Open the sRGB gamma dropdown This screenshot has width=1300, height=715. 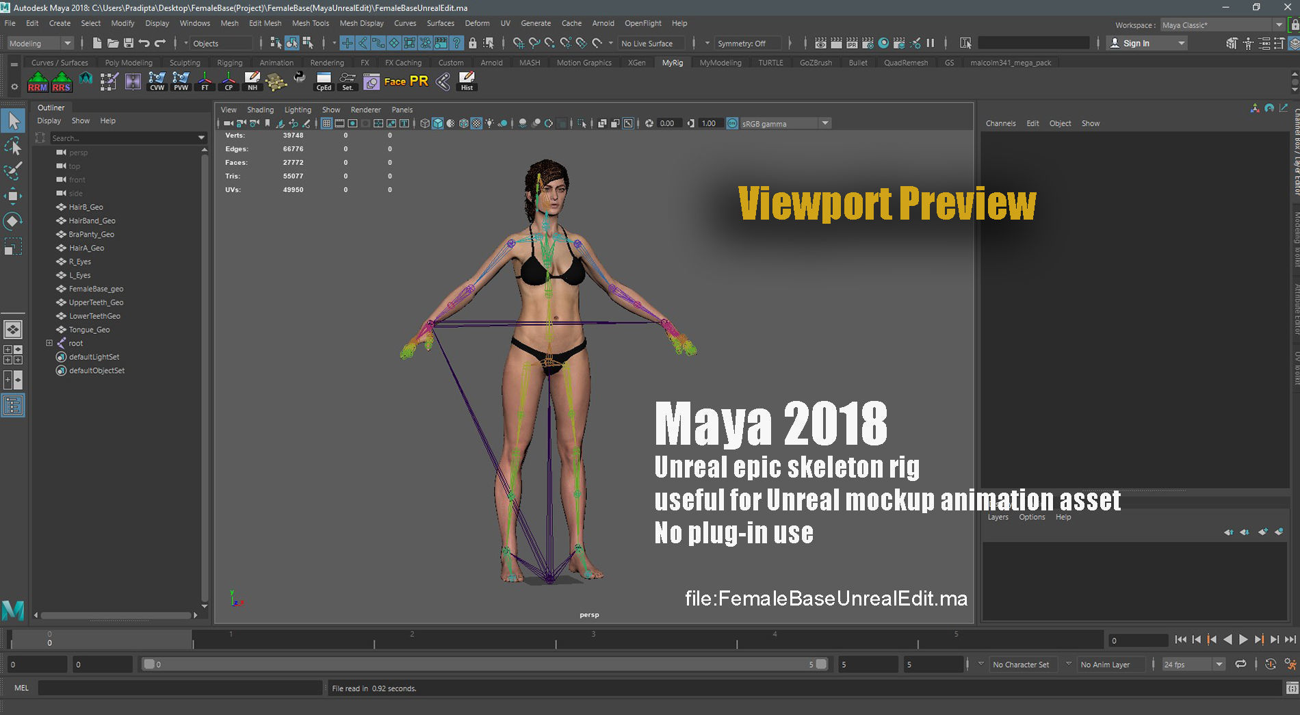(785, 124)
